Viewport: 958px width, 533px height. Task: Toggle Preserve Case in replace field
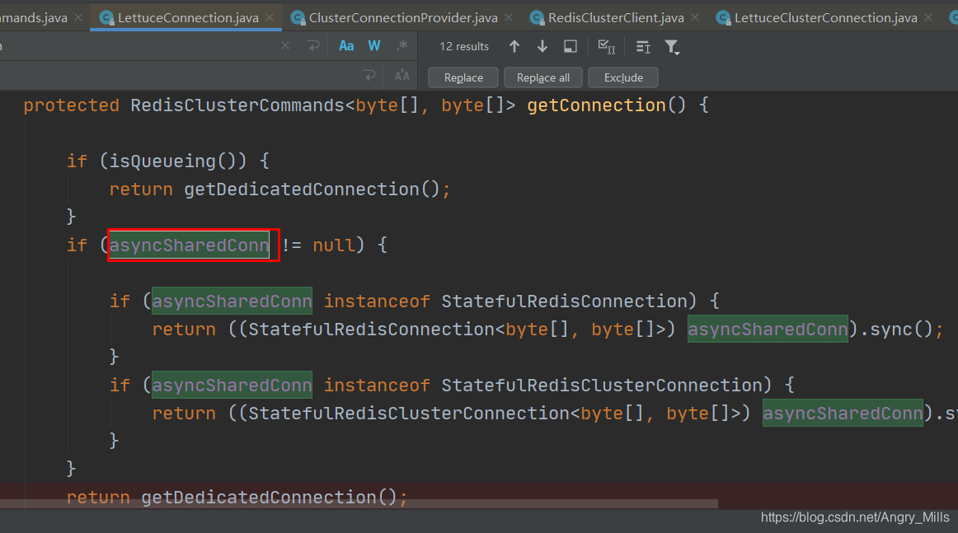[x=402, y=76]
